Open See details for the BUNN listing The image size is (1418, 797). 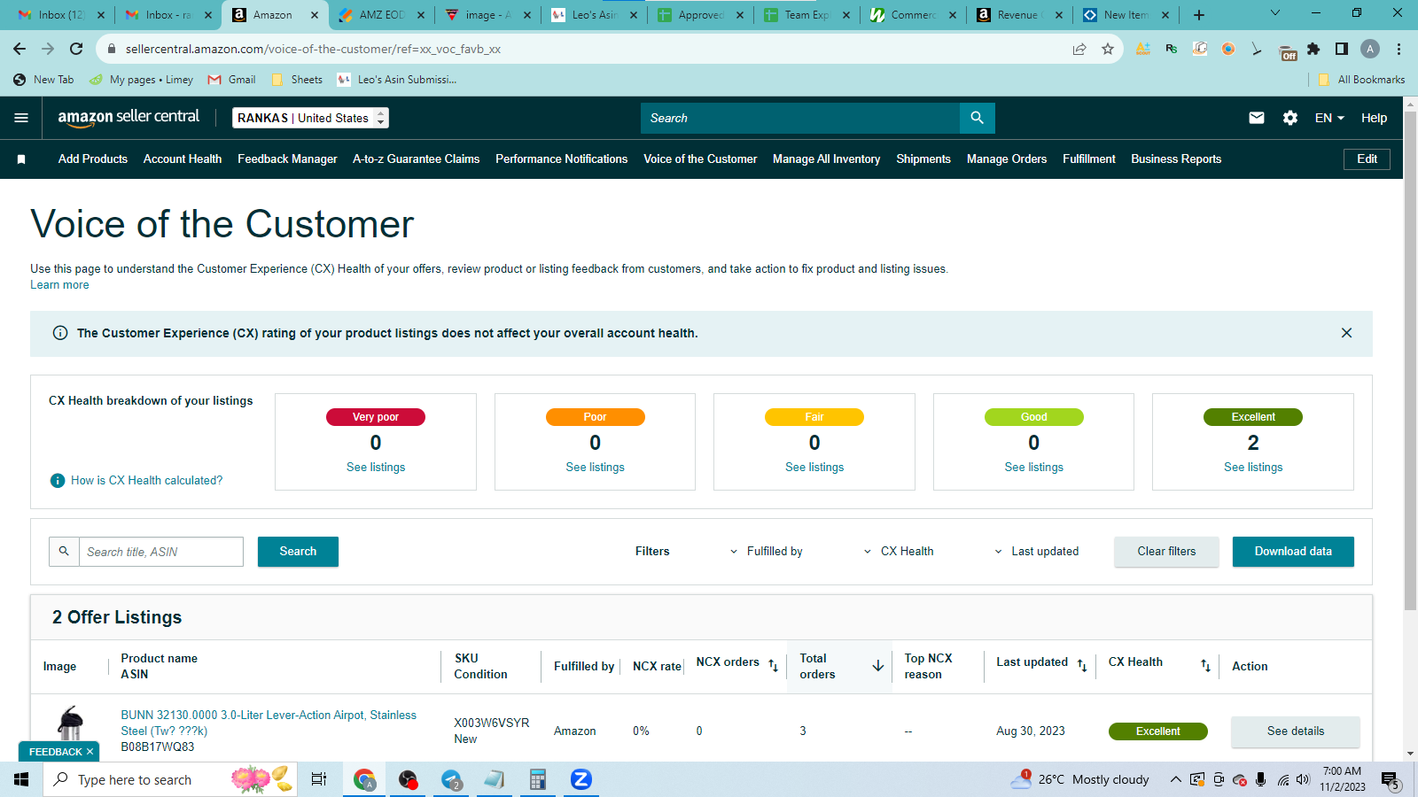pos(1295,731)
